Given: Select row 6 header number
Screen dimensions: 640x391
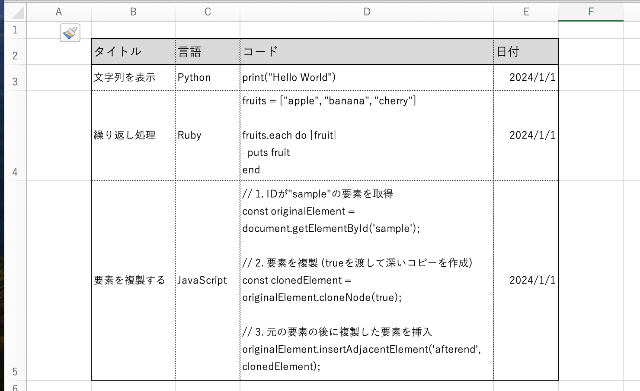Looking at the screenshot, I should (x=16, y=388).
